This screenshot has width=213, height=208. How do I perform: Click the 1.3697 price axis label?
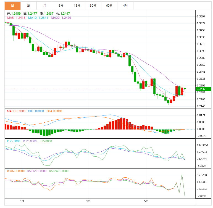[x=201, y=17]
